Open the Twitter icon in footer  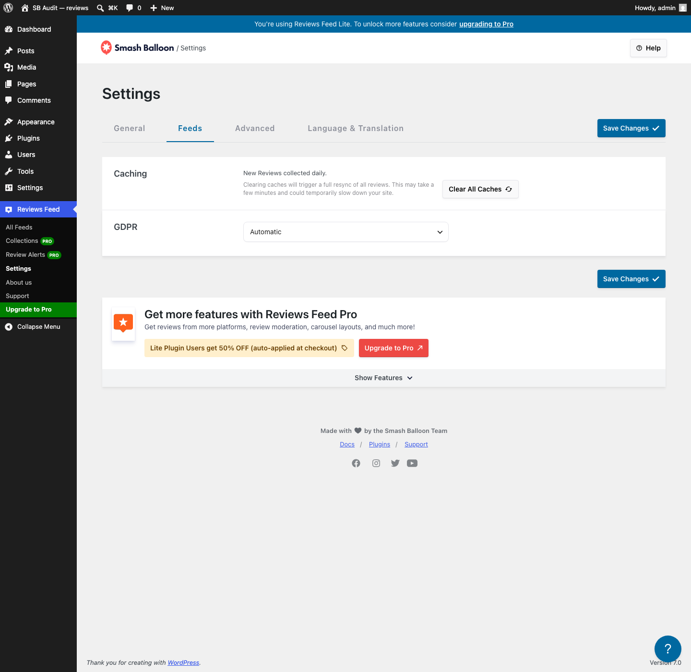tap(395, 463)
